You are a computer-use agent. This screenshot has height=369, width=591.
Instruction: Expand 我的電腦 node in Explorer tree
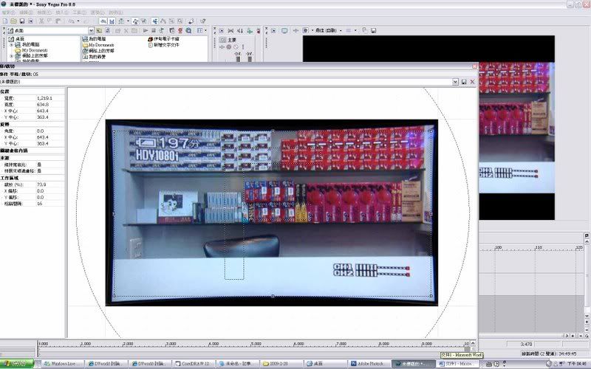[x=11, y=44]
